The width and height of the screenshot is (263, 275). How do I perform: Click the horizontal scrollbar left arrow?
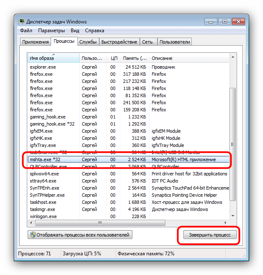pyautogui.click(x=31, y=223)
